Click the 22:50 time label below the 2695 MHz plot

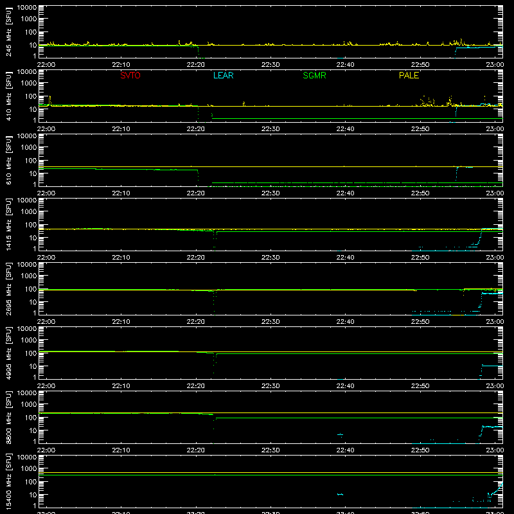click(420, 322)
